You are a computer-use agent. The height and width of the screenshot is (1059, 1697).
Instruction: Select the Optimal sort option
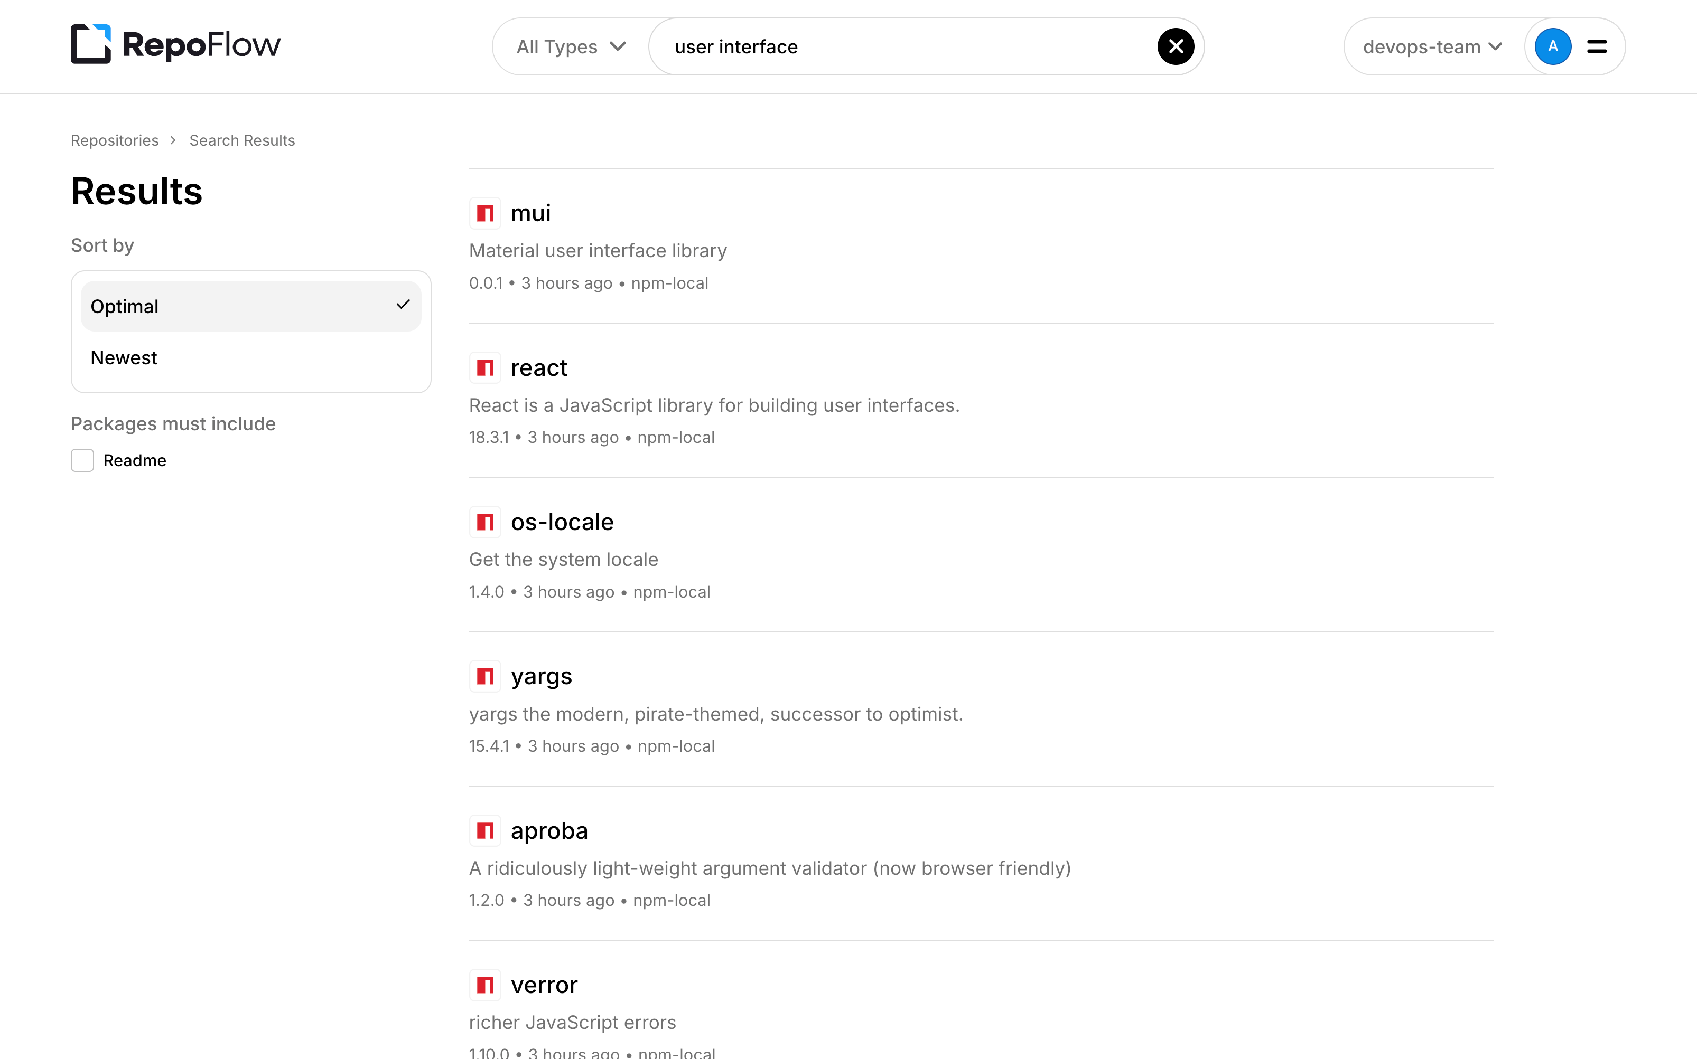(x=251, y=306)
